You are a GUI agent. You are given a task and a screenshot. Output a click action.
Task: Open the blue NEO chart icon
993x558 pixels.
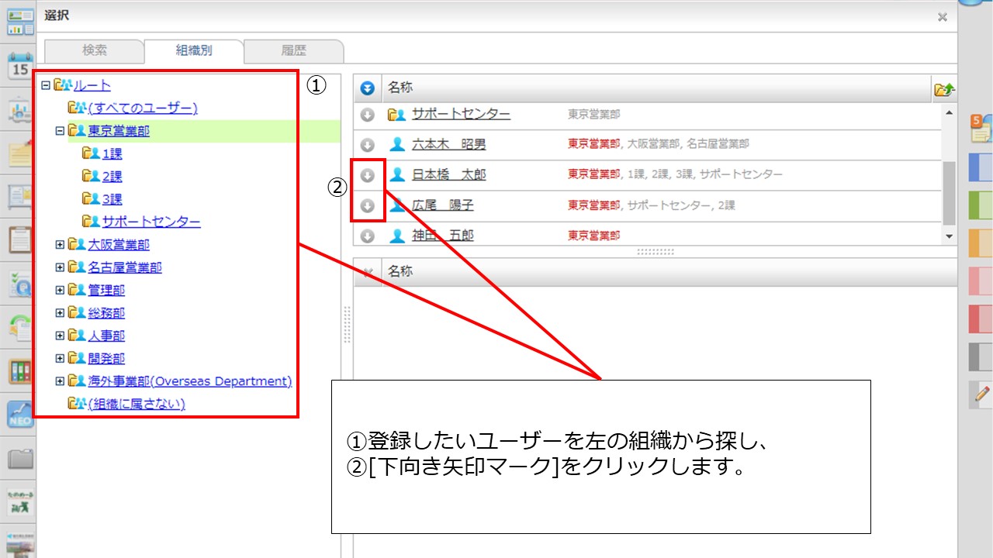[x=20, y=415]
